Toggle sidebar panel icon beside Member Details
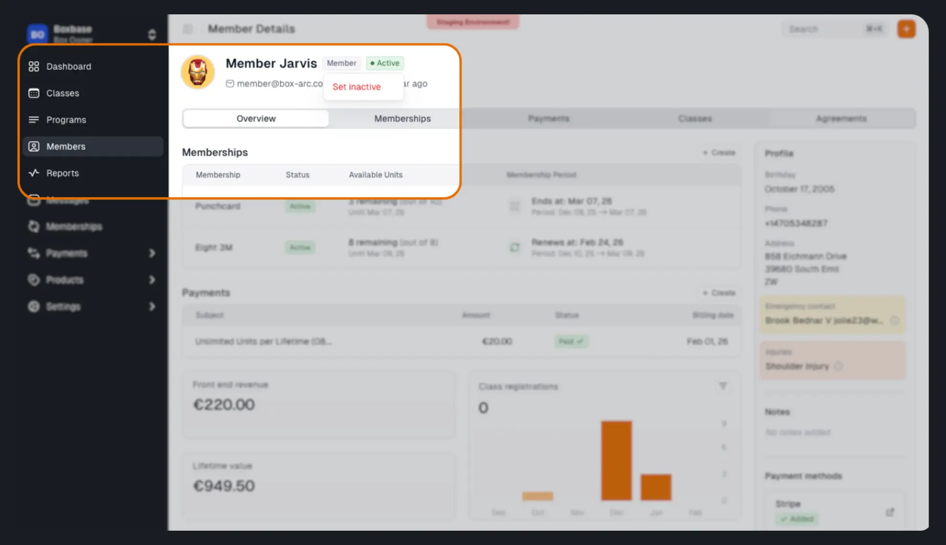The height and width of the screenshot is (545, 946). point(188,29)
